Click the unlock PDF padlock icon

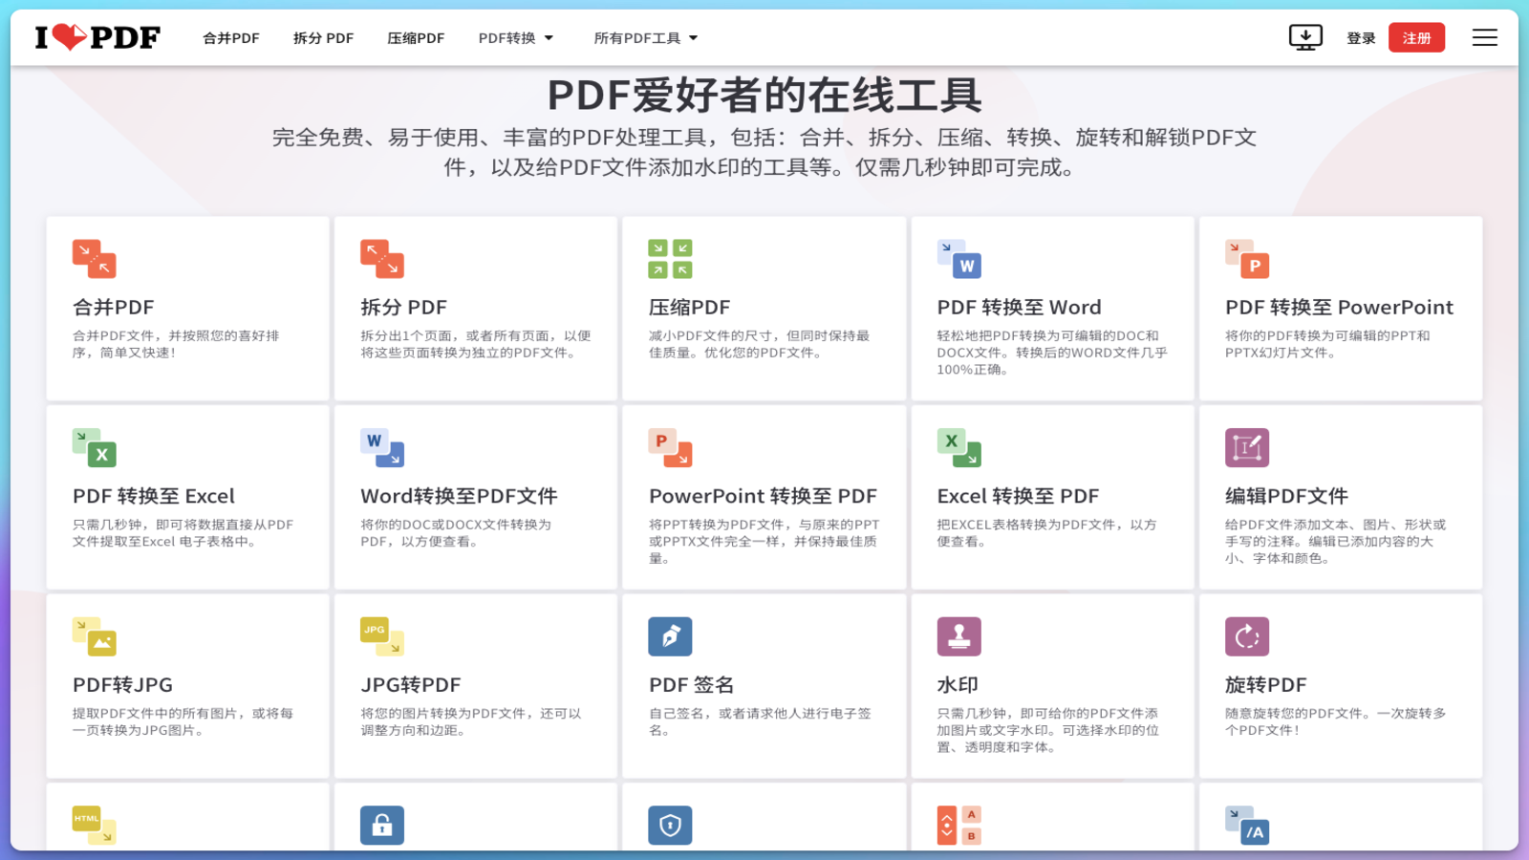coord(382,825)
